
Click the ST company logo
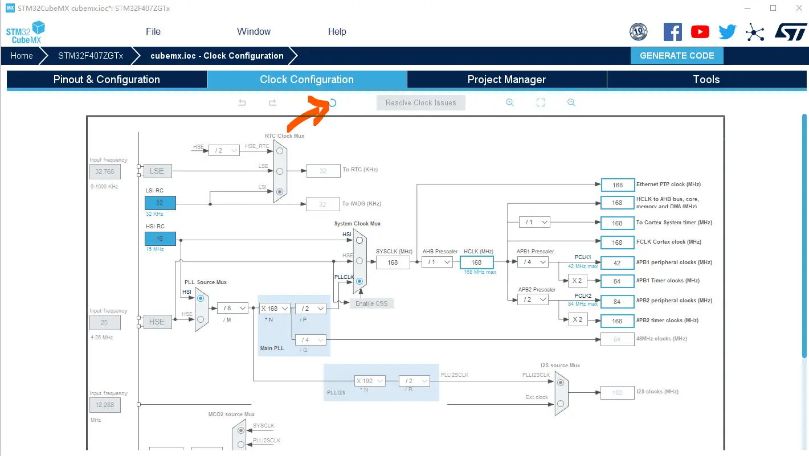791,32
